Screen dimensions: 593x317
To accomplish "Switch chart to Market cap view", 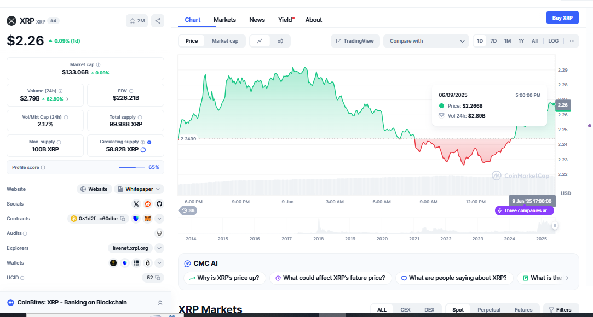I will pos(224,41).
